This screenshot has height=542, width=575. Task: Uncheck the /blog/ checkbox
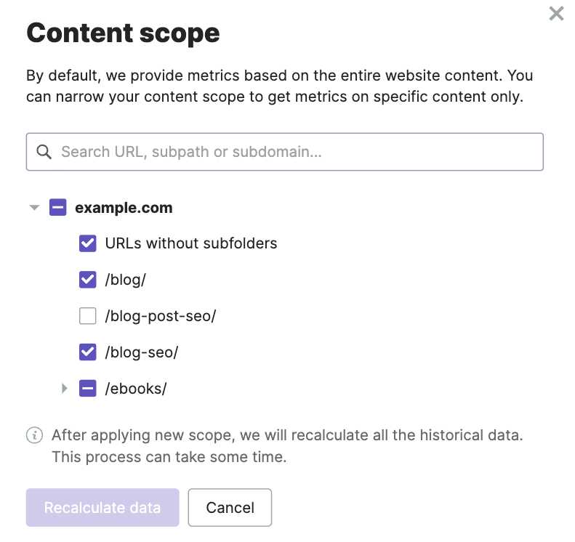tap(87, 280)
